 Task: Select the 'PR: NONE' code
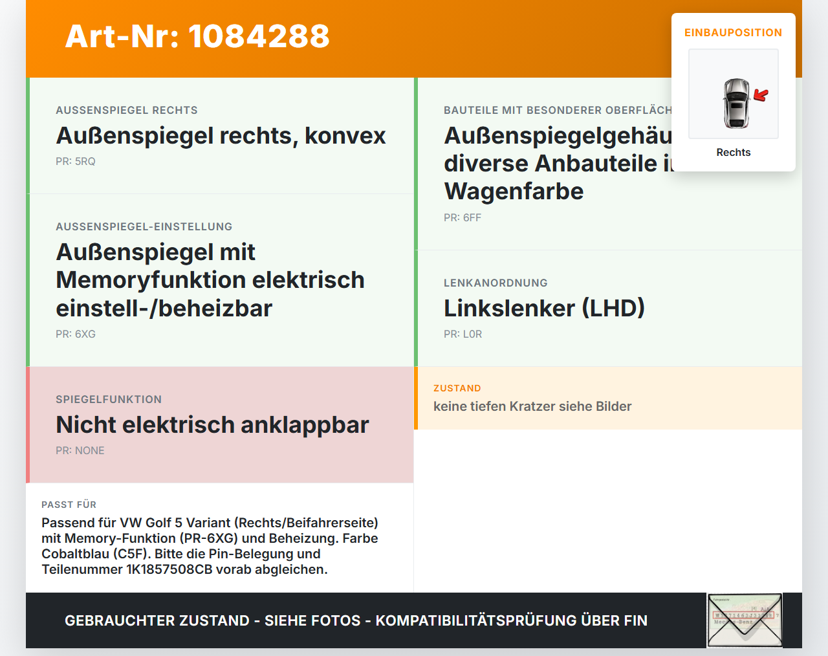80,451
